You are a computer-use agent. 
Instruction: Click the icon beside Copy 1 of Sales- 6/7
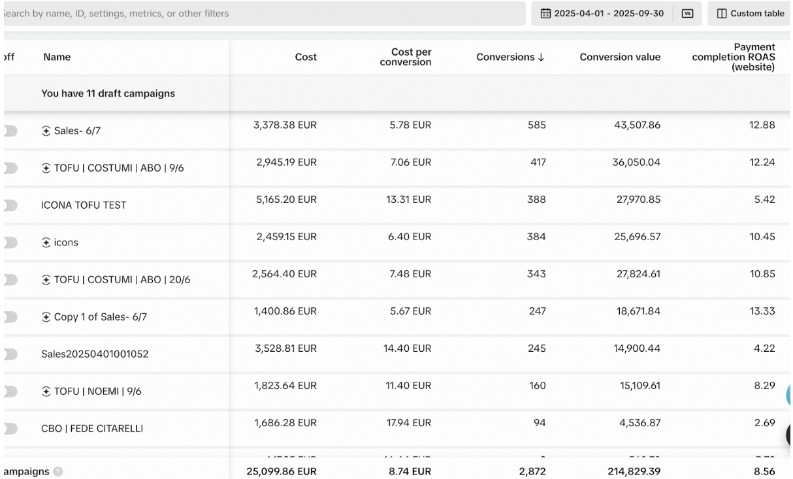coord(46,317)
